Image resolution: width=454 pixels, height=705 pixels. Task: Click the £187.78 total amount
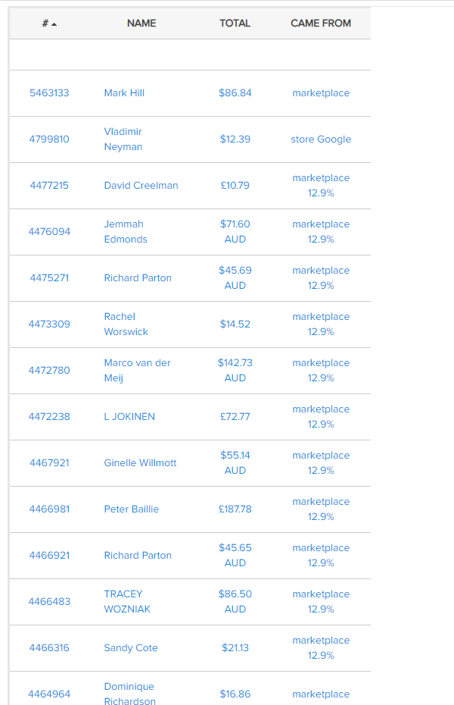[235, 509]
